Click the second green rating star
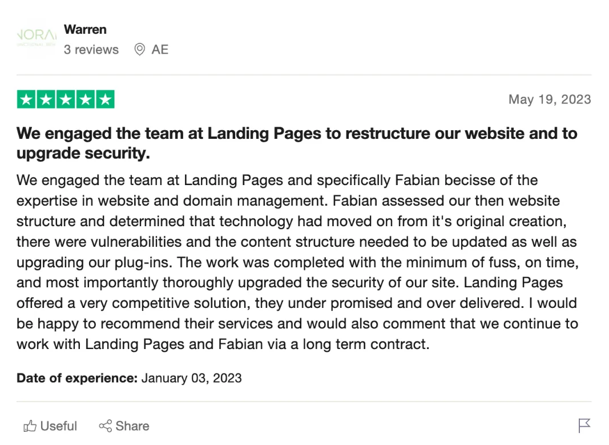This screenshot has width=609, height=445. pos(46,99)
